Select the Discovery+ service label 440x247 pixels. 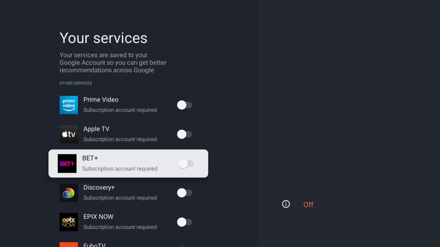click(99, 187)
